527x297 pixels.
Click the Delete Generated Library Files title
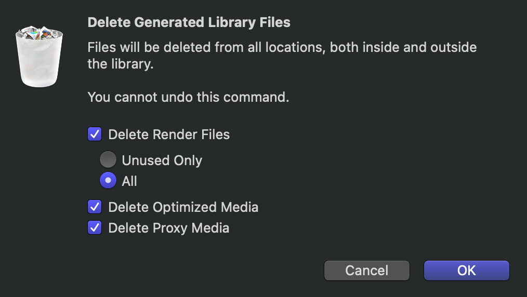189,22
